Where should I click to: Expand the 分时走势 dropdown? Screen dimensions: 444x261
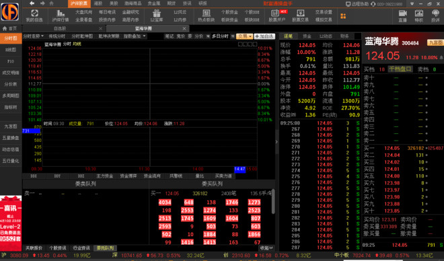[x=34, y=36]
